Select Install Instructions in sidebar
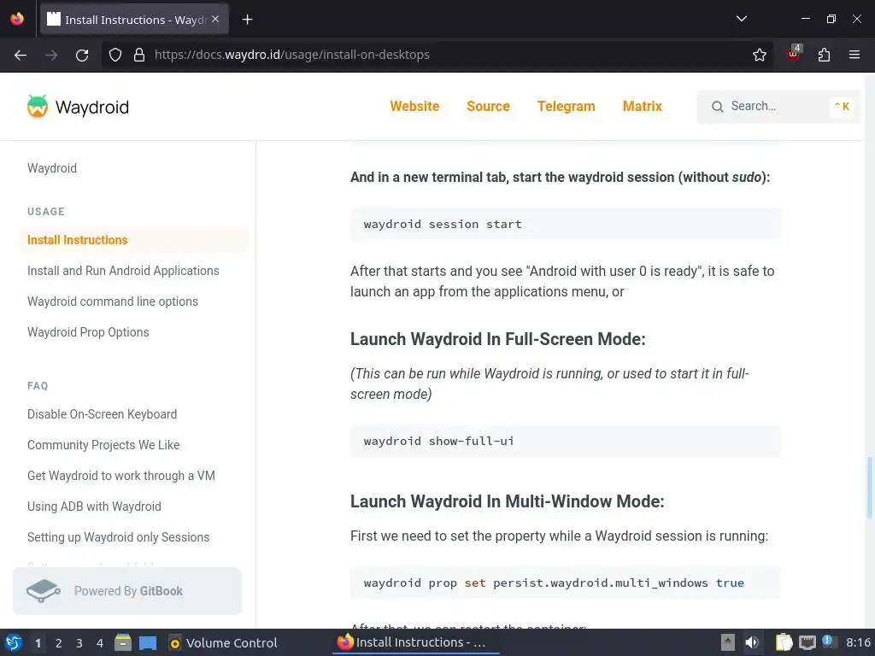Image resolution: width=875 pixels, height=656 pixels. 78,240
